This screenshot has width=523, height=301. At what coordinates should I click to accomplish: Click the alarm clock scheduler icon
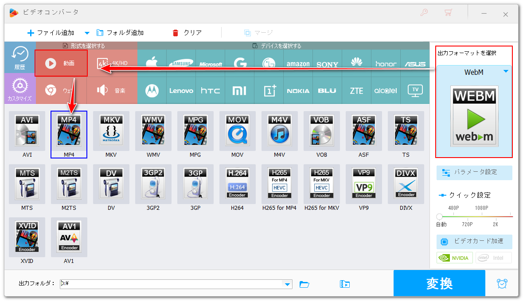502,284
